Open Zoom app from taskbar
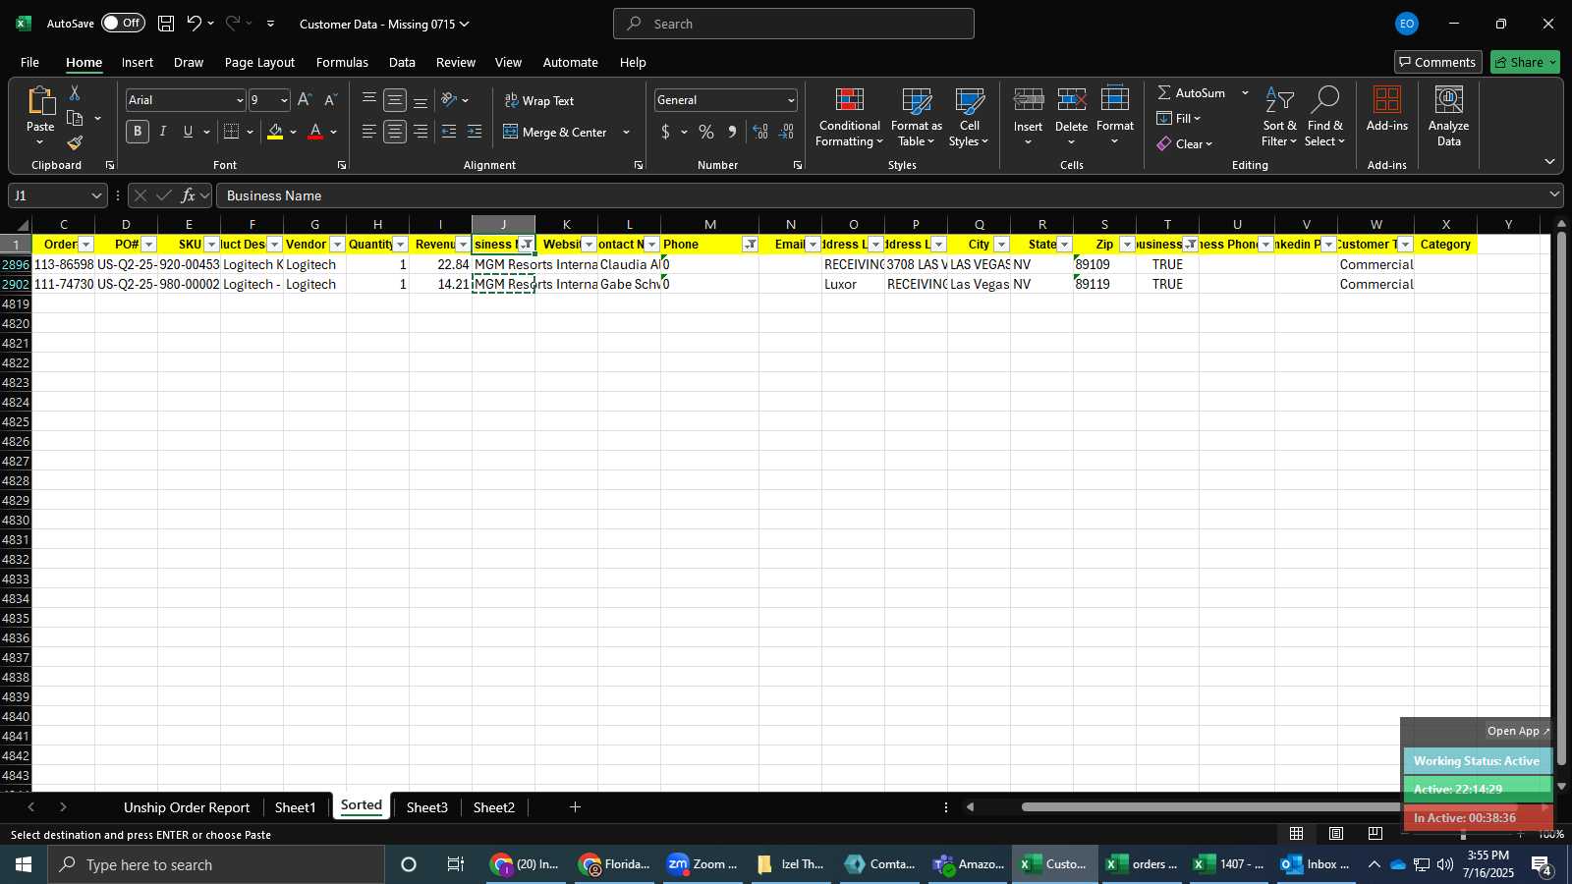 tap(702, 864)
